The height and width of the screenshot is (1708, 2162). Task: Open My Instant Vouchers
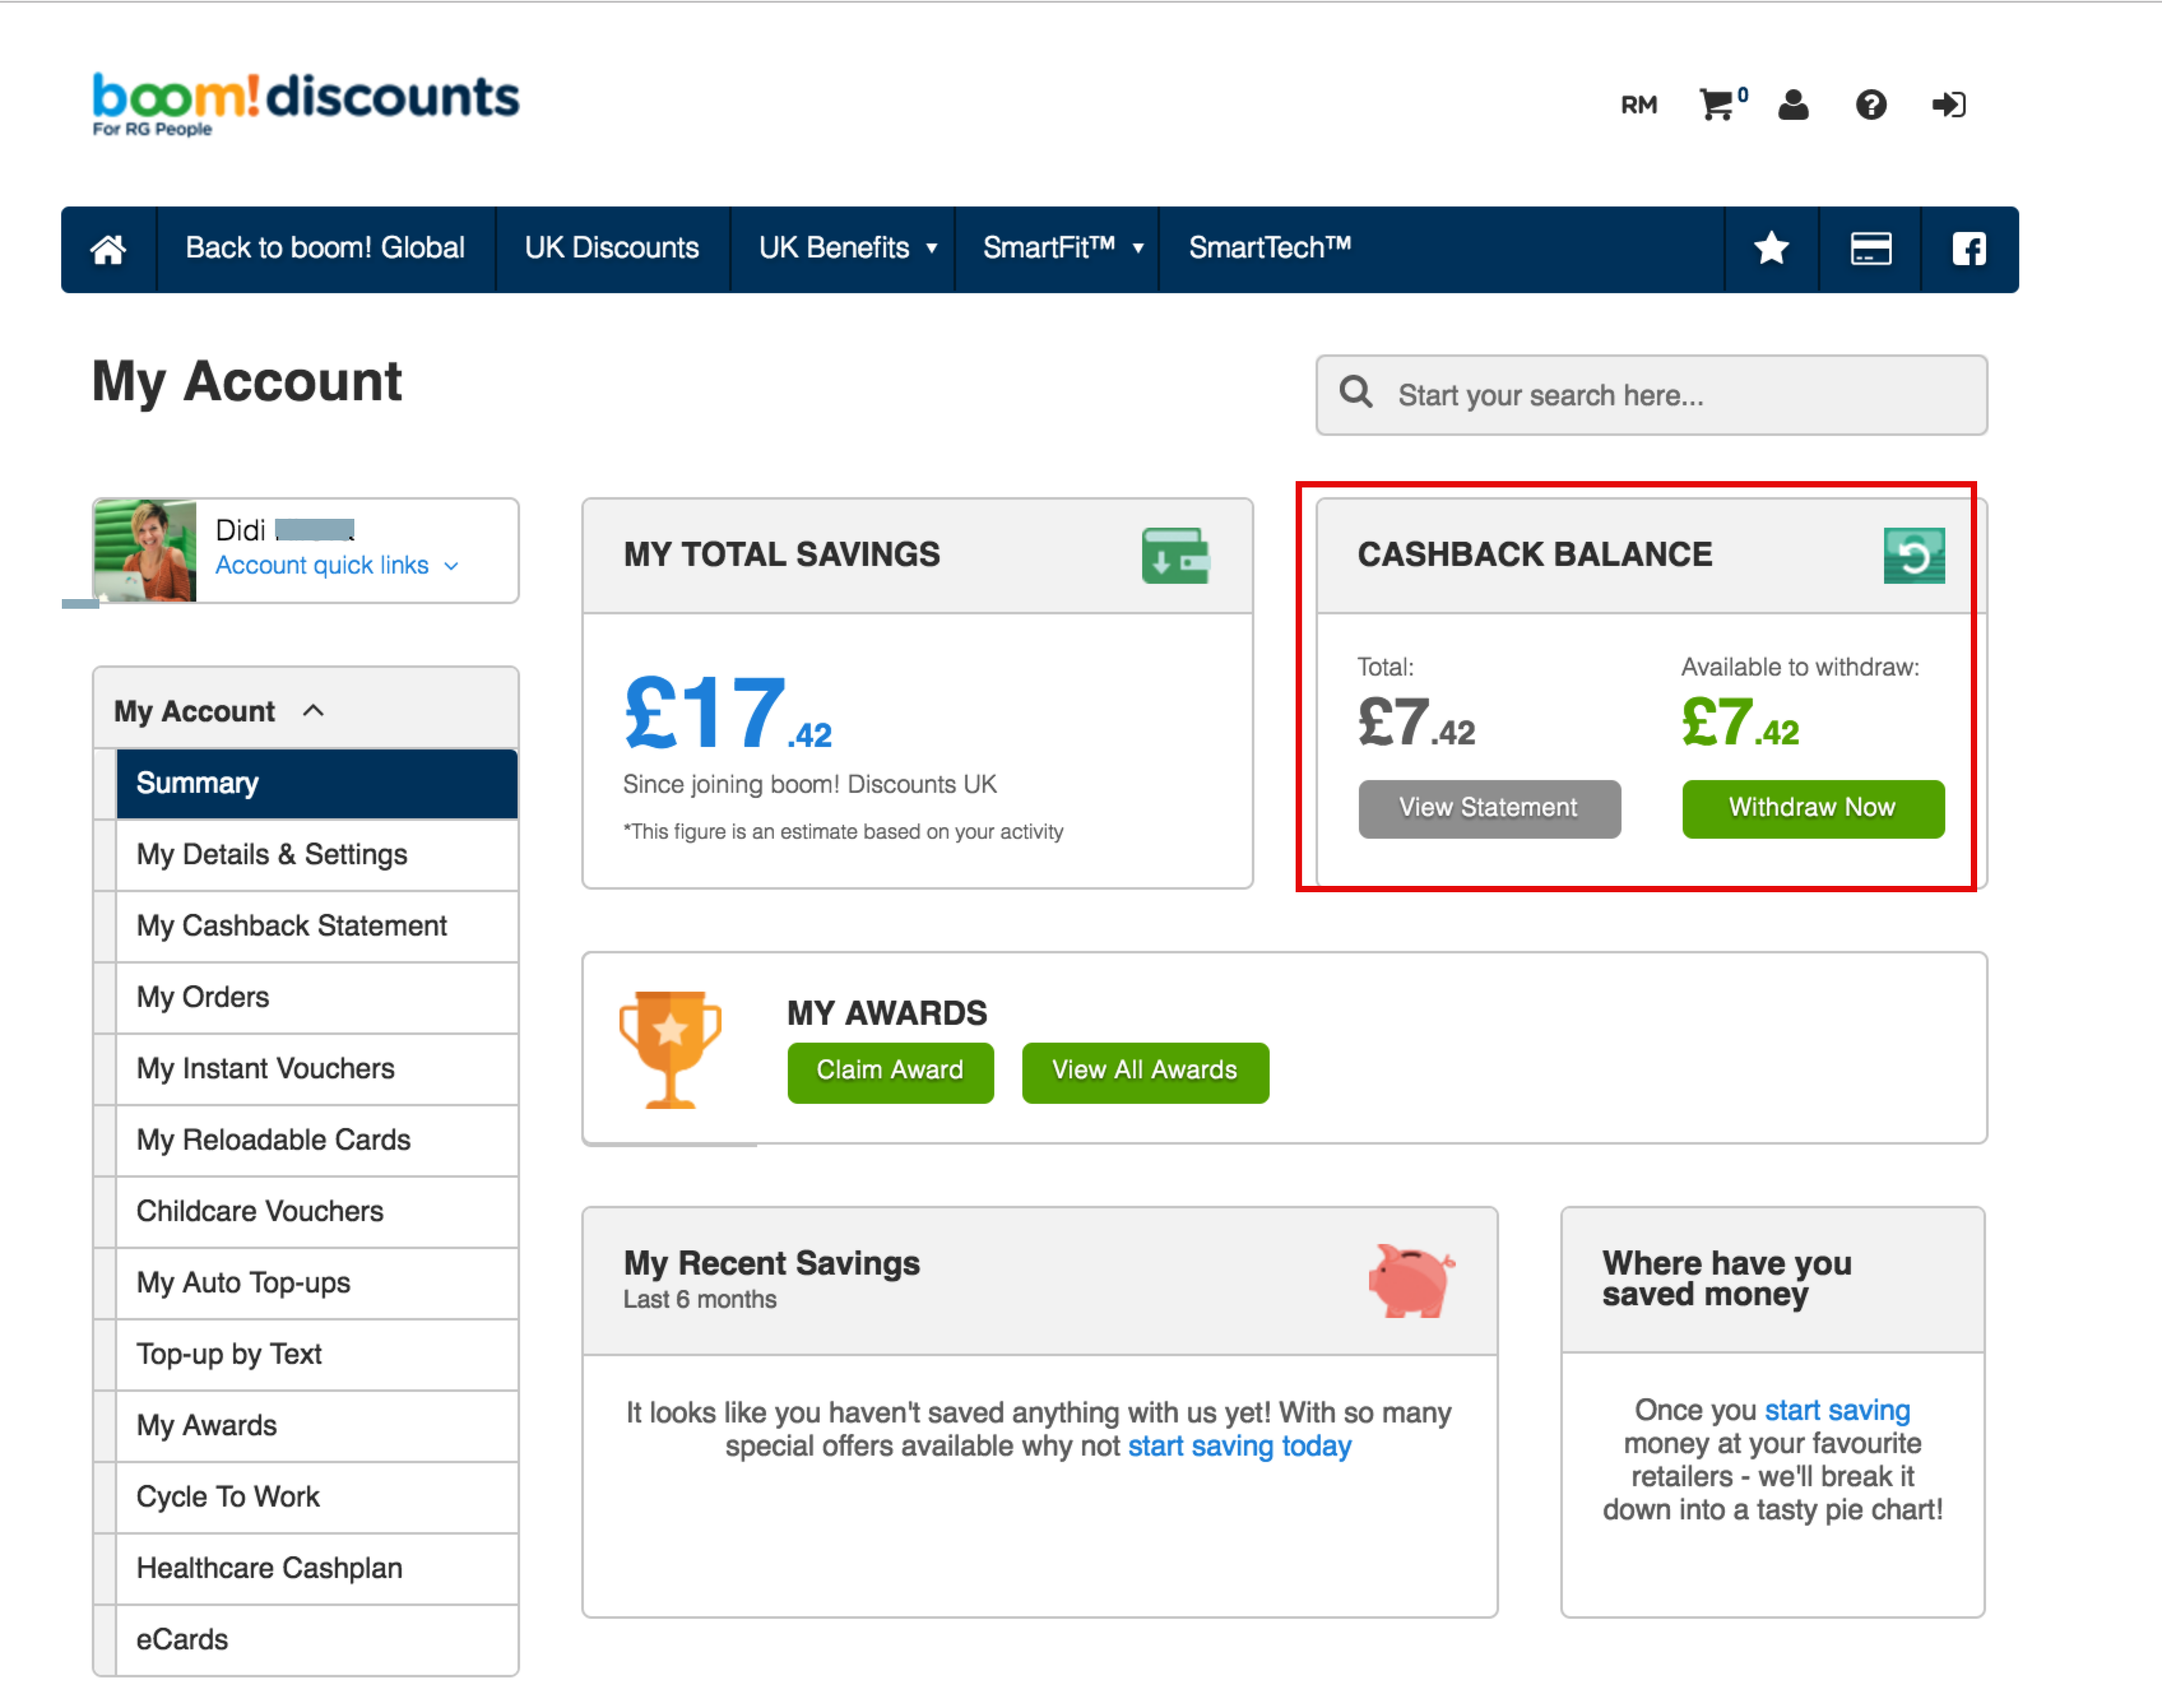tap(317, 1069)
